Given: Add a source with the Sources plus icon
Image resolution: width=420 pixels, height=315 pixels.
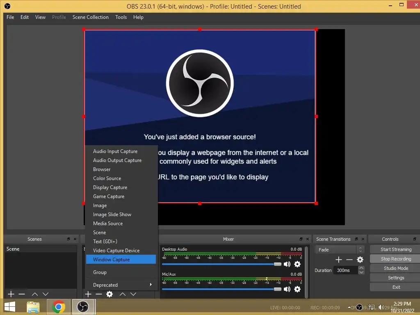Looking at the screenshot, I should coord(88,294).
